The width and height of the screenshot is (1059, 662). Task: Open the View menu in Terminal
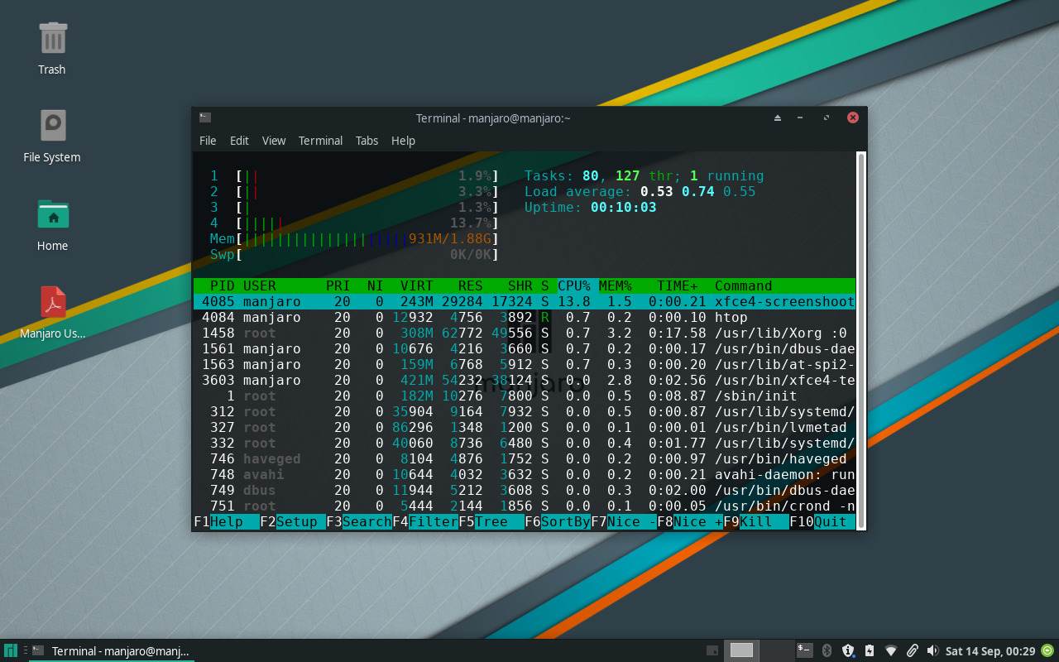pos(274,141)
